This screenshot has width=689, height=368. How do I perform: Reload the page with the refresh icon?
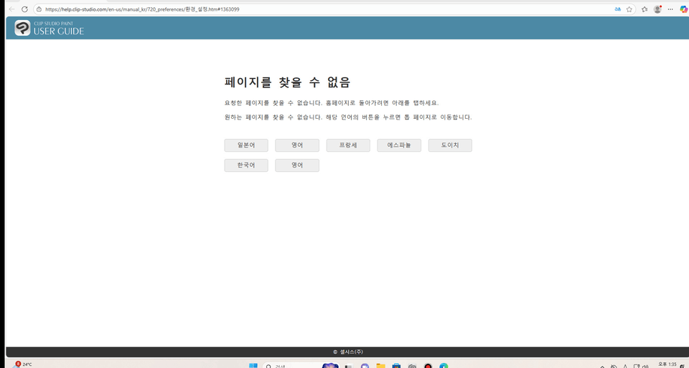[x=24, y=9]
